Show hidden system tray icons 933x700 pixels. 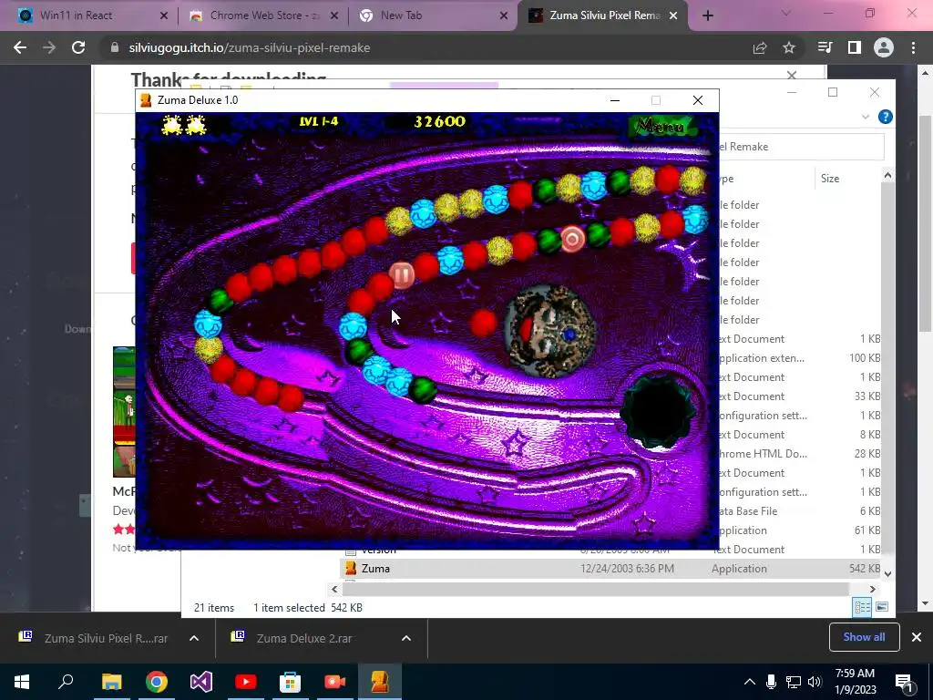pos(750,682)
